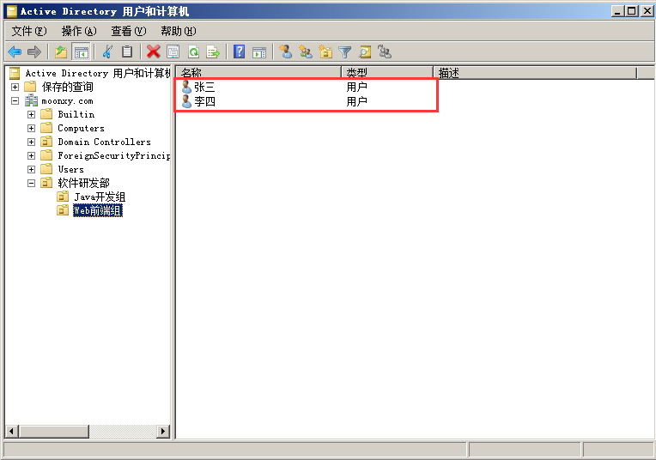This screenshot has width=656, height=460.
Task: Toggle the action pane toolbar icon
Action: [259, 52]
